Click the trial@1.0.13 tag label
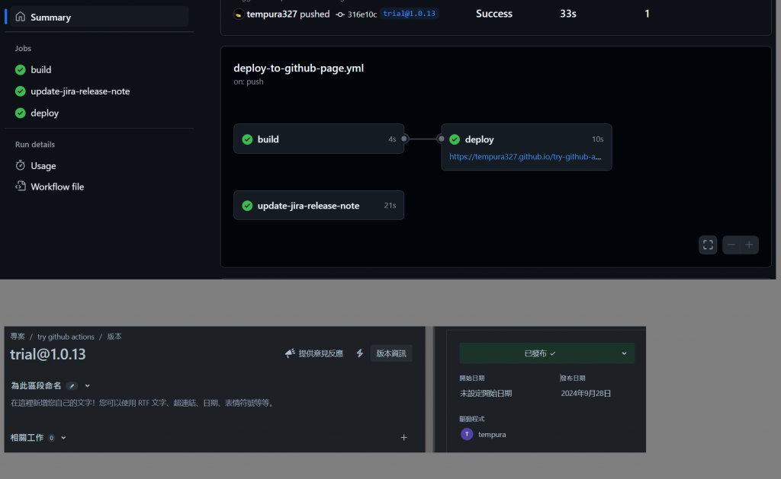 coord(410,14)
